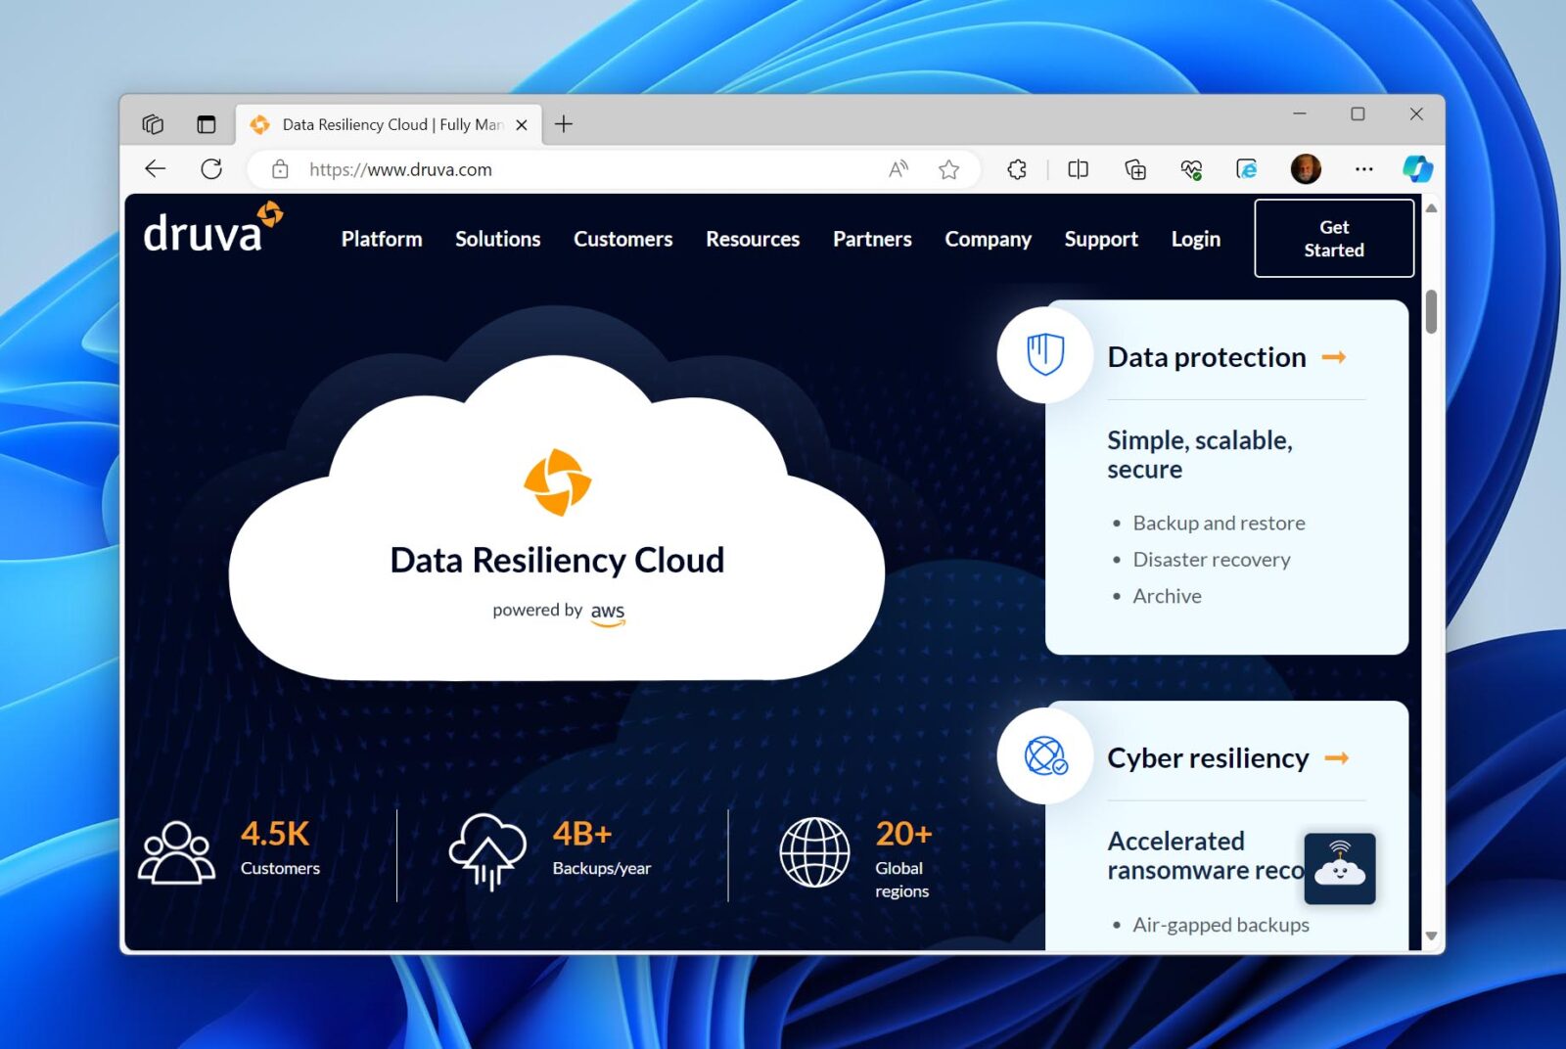Click the browser profile avatar picture
The image size is (1566, 1049).
click(1309, 168)
